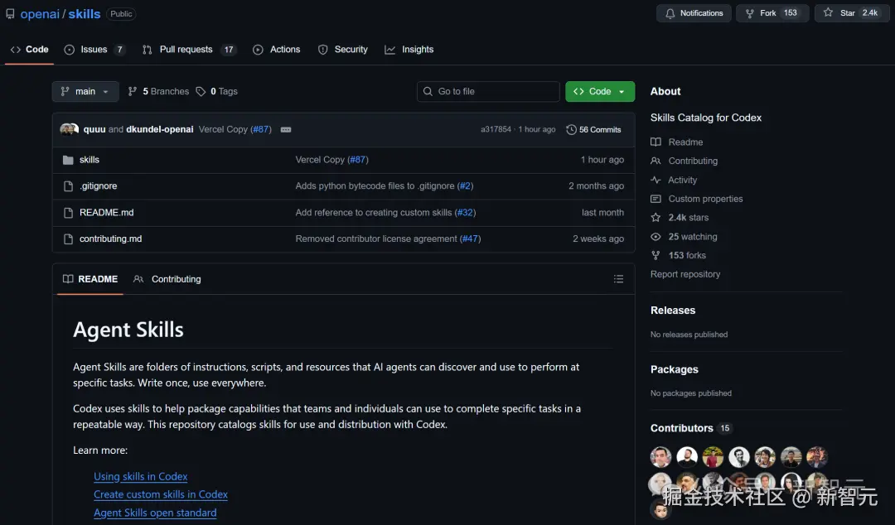The width and height of the screenshot is (895, 525).
Task: Switch to the Code tab
Action: [30, 50]
